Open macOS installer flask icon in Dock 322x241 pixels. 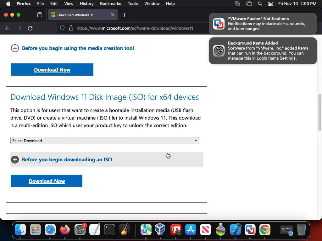[220, 229]
